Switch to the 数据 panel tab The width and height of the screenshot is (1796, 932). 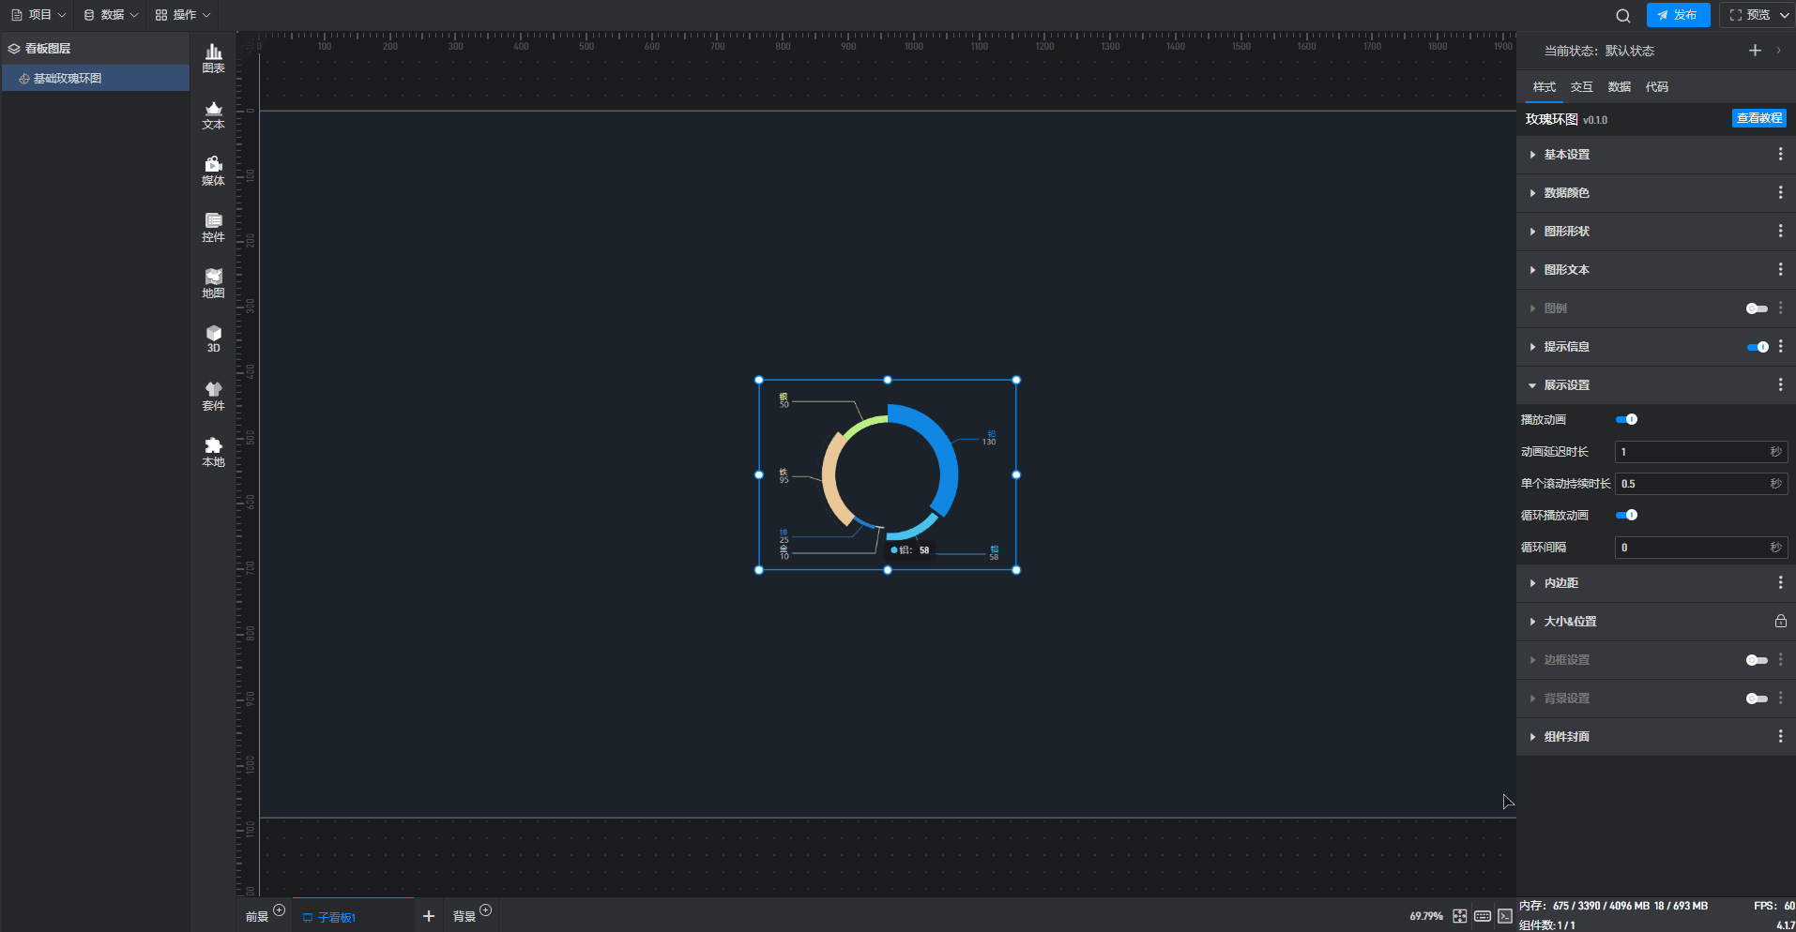1619,87
